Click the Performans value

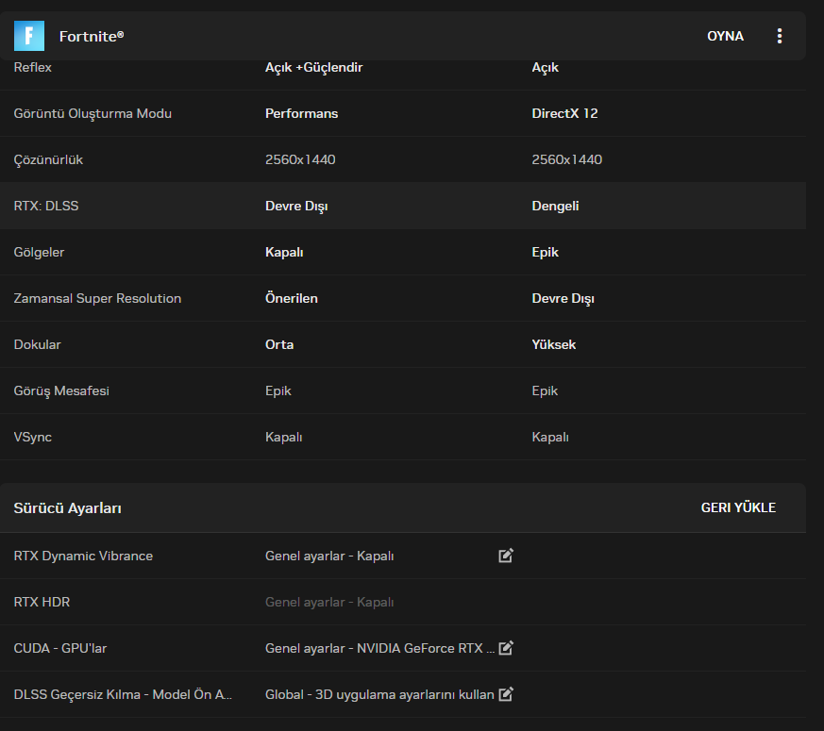point(302,113)
